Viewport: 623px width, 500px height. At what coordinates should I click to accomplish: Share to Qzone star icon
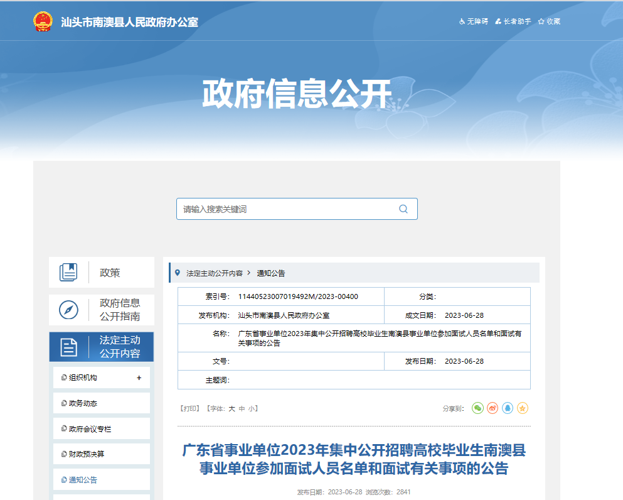click(523, 408)
